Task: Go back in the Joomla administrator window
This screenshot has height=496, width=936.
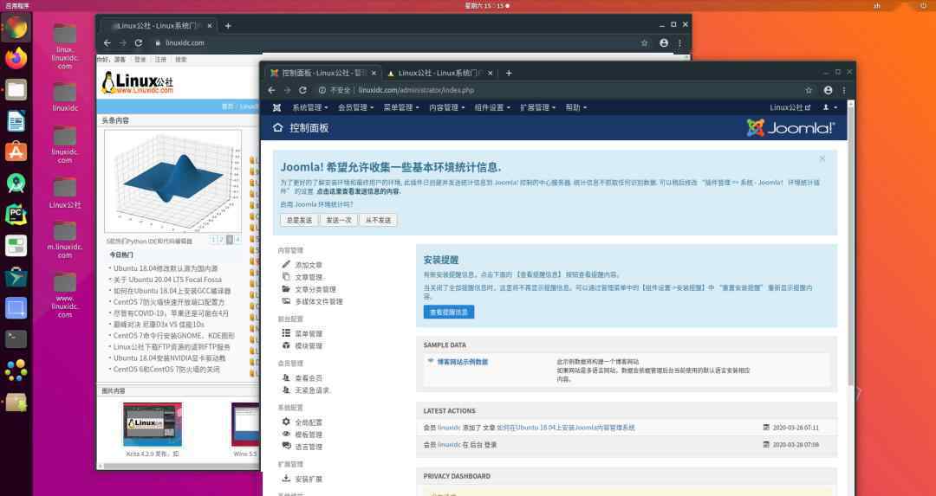Action: tap(271, 90)
